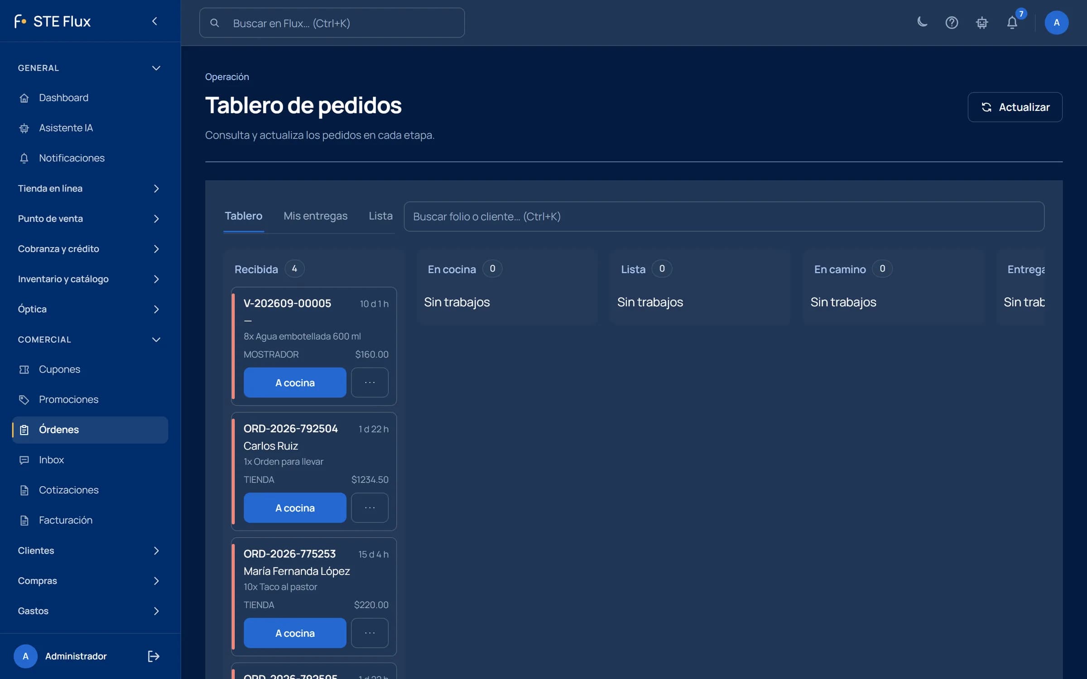The width and height of the screenshot is (1087, 679).
Task: Open more options for María Fernanda López order
Action: click(x=370, y=633)
